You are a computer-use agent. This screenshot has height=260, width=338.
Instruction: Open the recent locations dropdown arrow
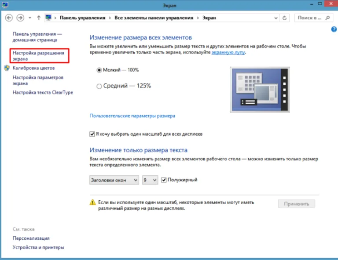[x=30, y=18]
